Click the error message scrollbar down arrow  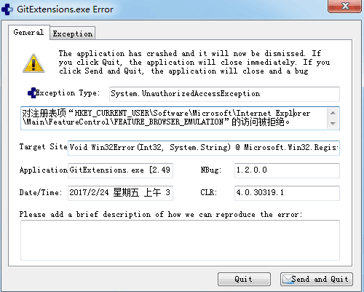[x=333, y=124]
